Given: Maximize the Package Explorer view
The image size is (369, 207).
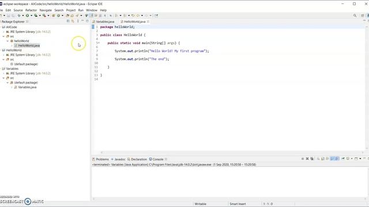Looking at the screenshot, I should pyautogui.click(x=87, y=21).
